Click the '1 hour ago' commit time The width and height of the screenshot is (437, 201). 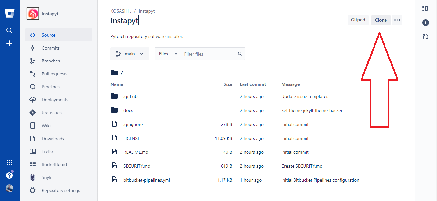point(251,180)
